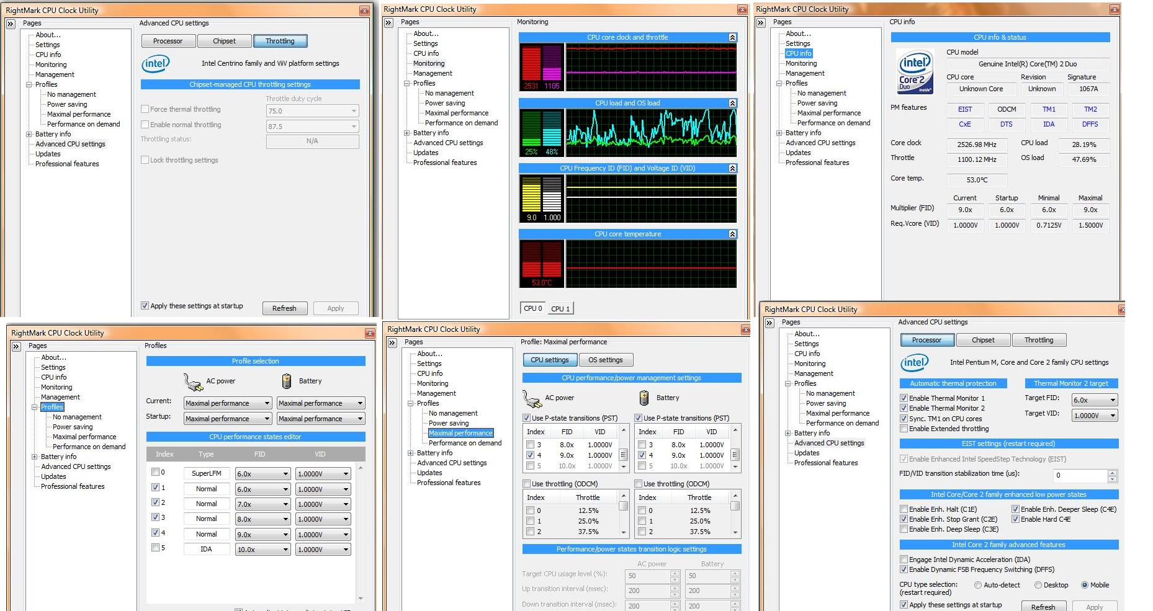Click Intel logo in Processor settings window

(915, 362)
